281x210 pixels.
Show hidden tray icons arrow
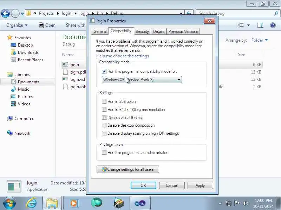(220, 203)
